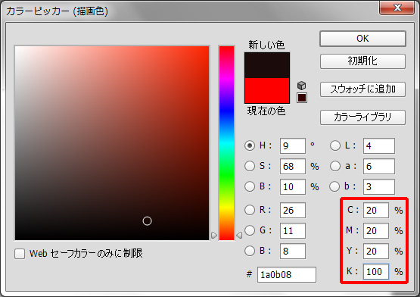This screenshot has width=420, height=297.
Task: Confirm with the OK button
Action: pos(362,39)
